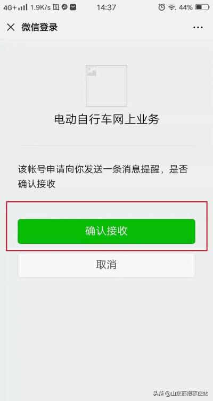Image resolution: width=213 pixels, height=401 pixels.
Task: Tap the square notification icon after network speed
Action: 56,7
